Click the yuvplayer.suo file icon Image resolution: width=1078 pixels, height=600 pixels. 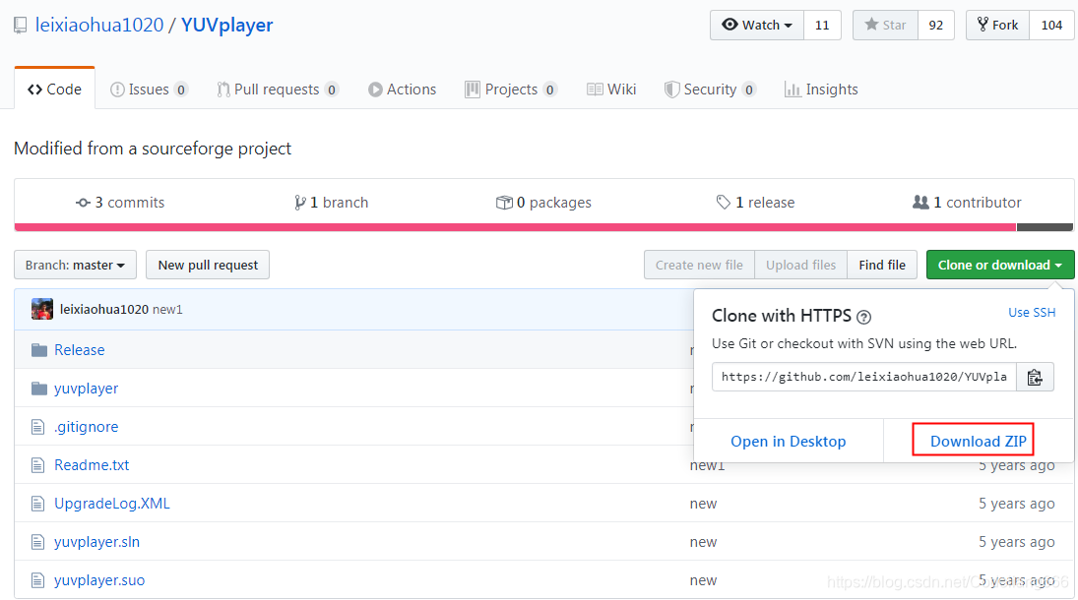tap(37, 580)
